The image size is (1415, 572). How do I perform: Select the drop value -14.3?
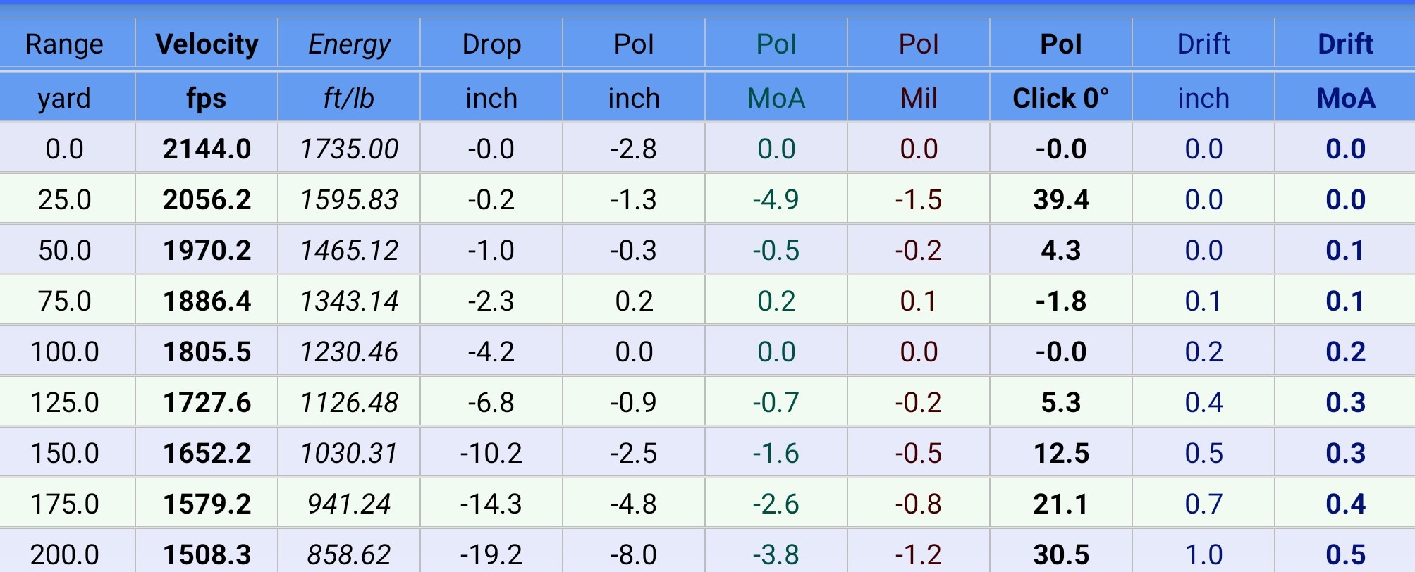click(491, 504)
